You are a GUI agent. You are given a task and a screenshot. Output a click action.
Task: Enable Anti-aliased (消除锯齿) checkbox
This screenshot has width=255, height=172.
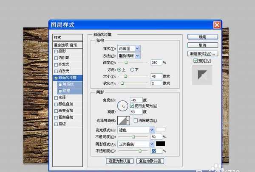pos(136,121)
